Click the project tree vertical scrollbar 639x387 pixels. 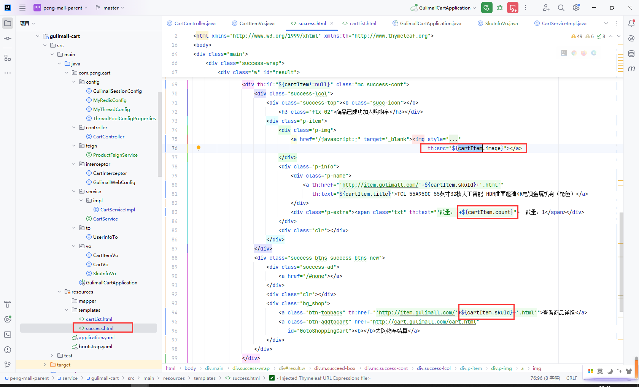(x=160, y=135)
